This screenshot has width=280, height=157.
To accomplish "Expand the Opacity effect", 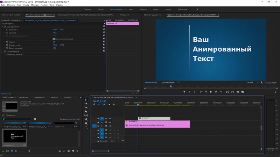I will click(2, 51).
